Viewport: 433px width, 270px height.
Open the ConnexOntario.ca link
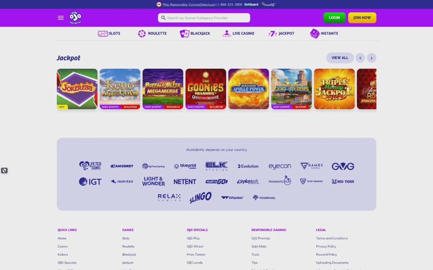(202, 4)
